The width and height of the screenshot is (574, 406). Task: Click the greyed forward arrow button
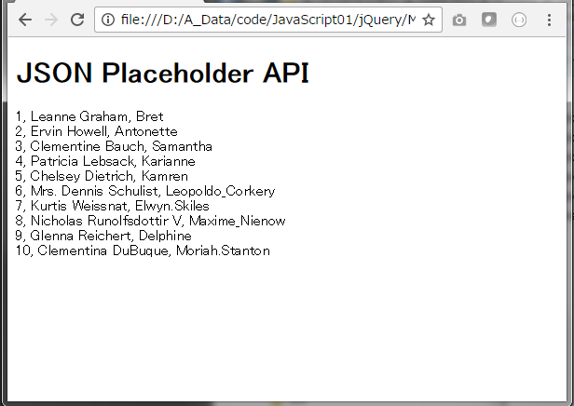[51, 20]
